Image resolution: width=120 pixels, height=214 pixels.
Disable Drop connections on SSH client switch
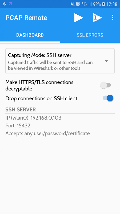(x=108, y=98)
